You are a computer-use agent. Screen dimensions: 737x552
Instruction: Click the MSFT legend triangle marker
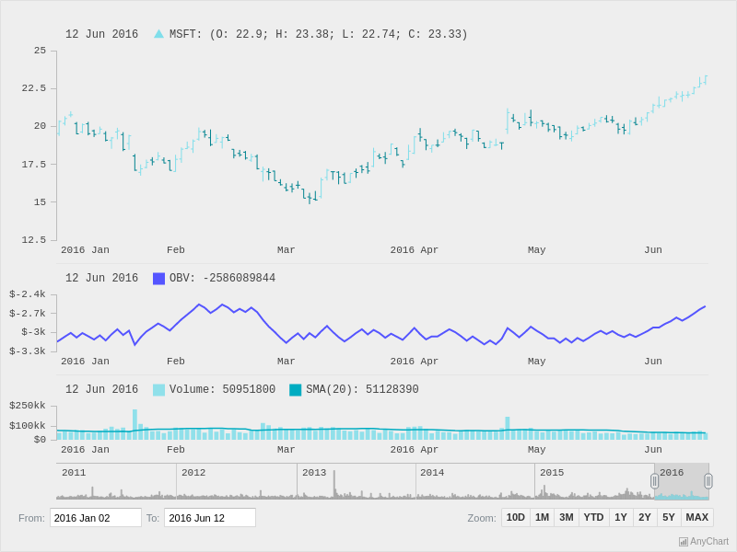click(x=158, y=34)
